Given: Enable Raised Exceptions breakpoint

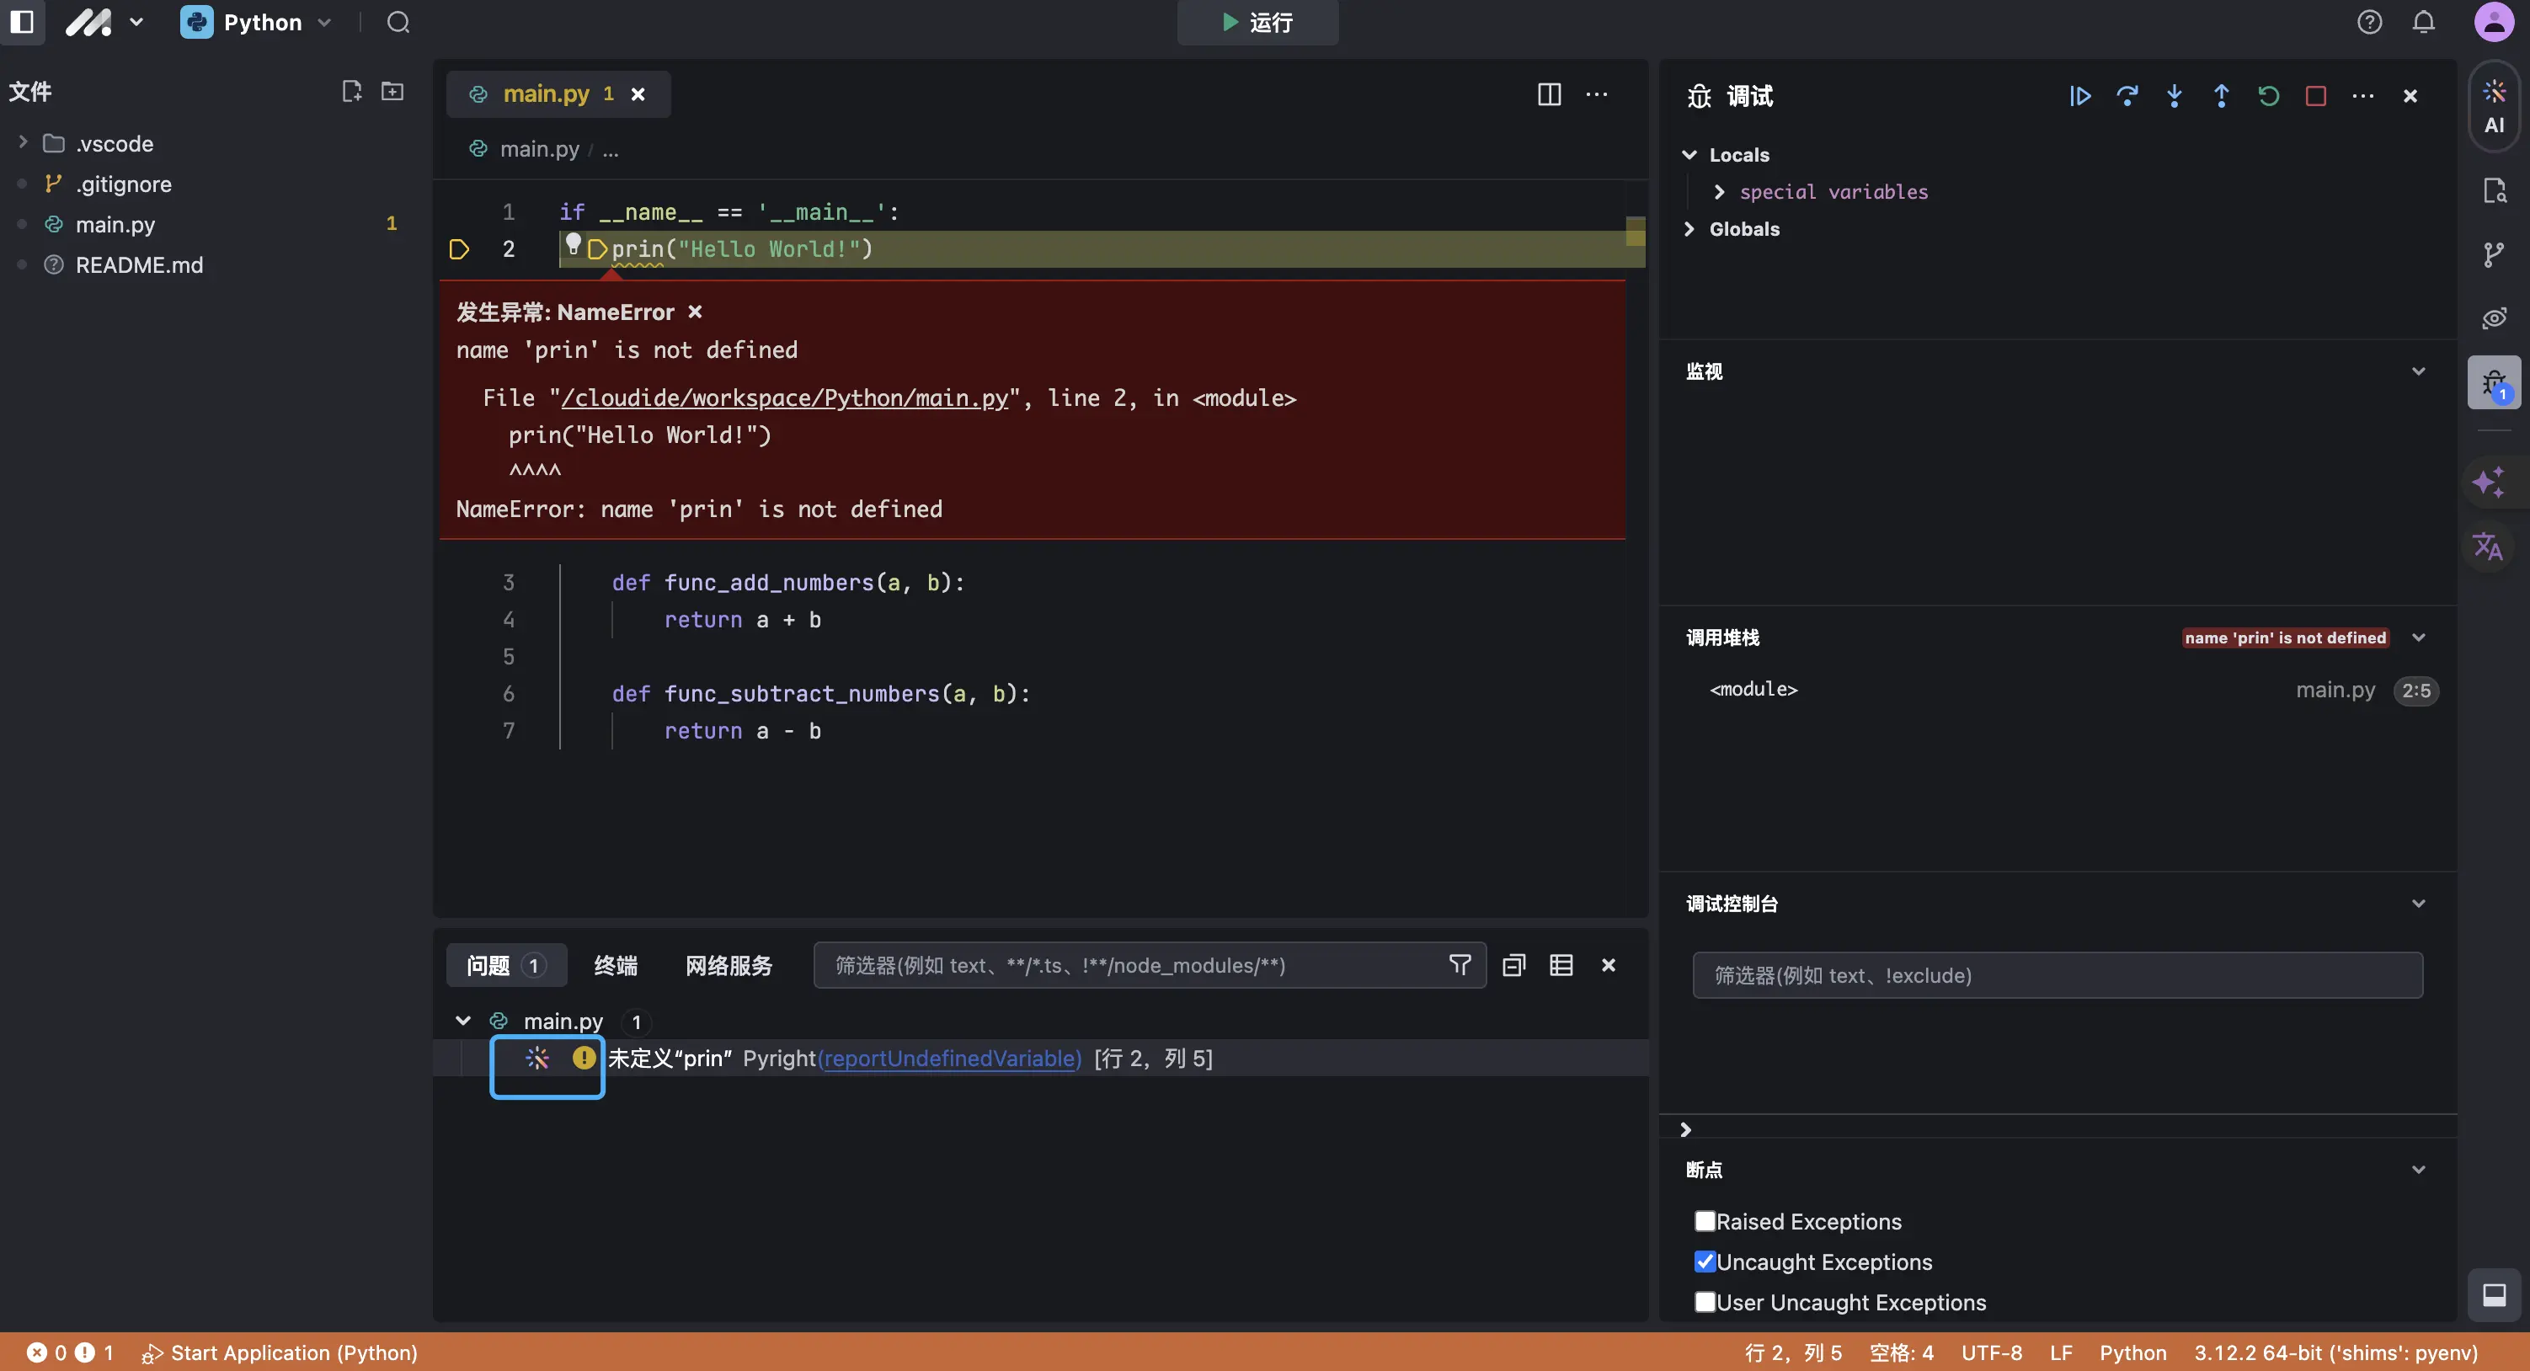Looking at the screenshot, I should click(x=1705, y=1221).
